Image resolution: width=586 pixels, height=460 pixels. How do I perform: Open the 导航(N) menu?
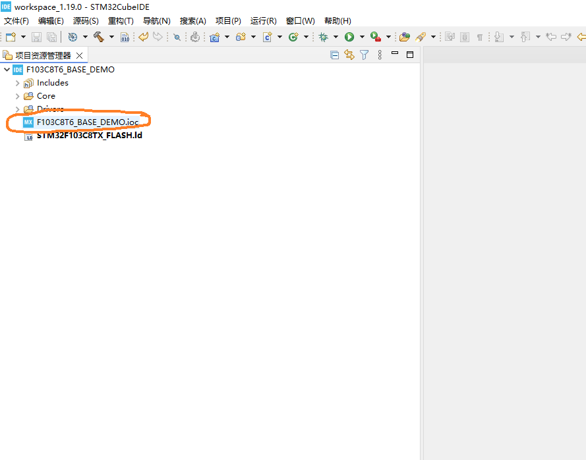coord(157,21)
